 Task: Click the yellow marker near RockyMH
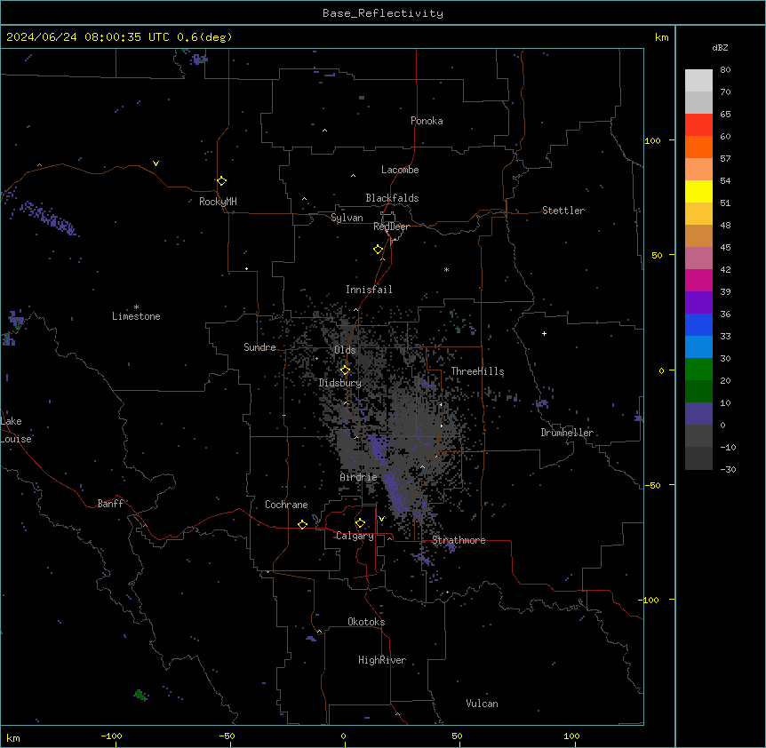click(x=221, y=181)
